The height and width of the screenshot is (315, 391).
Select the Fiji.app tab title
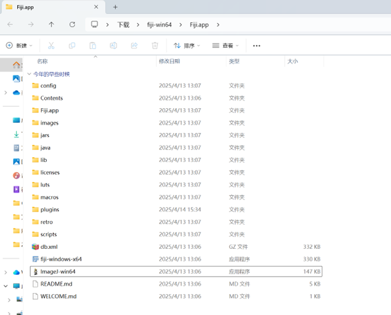pos(25,7)
